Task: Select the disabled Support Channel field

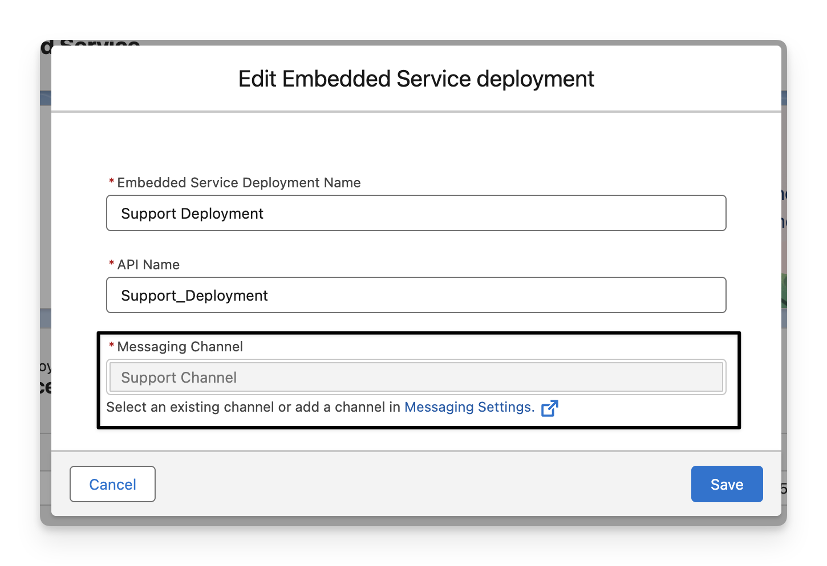Action: point(416,377)
